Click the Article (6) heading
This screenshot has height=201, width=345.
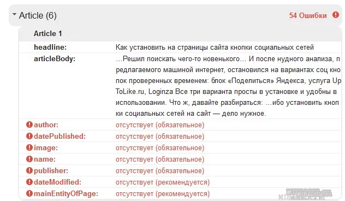click(38, 16)
